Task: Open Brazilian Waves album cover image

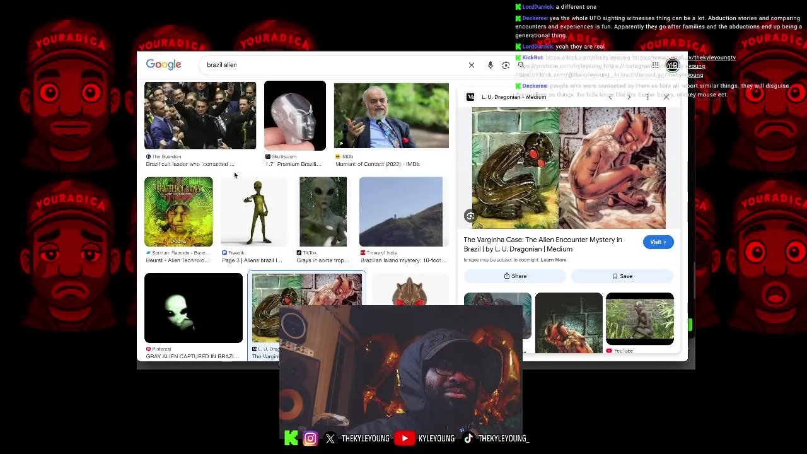Action: point(178,212)
